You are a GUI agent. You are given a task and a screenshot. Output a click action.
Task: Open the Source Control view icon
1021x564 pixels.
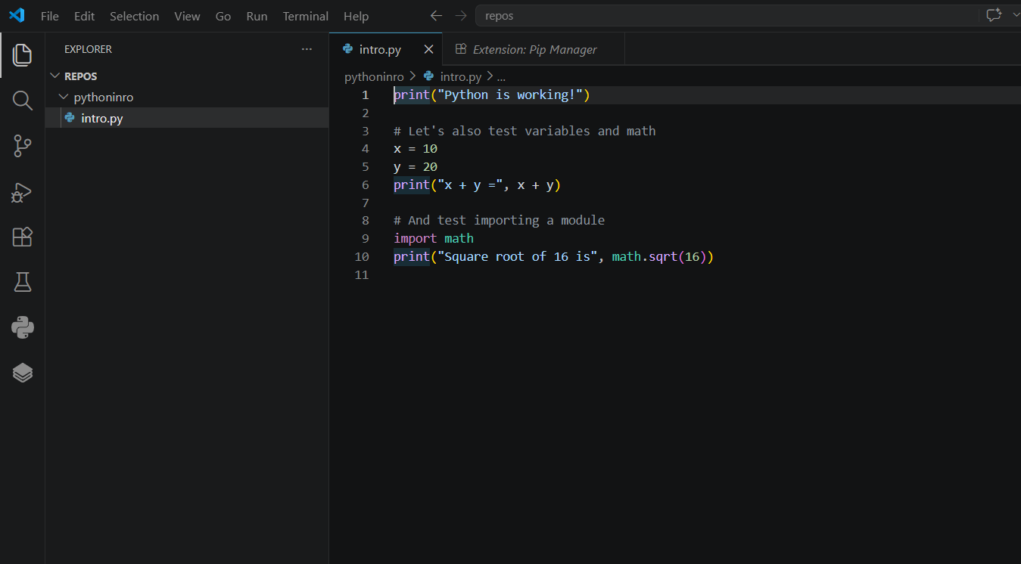pos(23,146)
